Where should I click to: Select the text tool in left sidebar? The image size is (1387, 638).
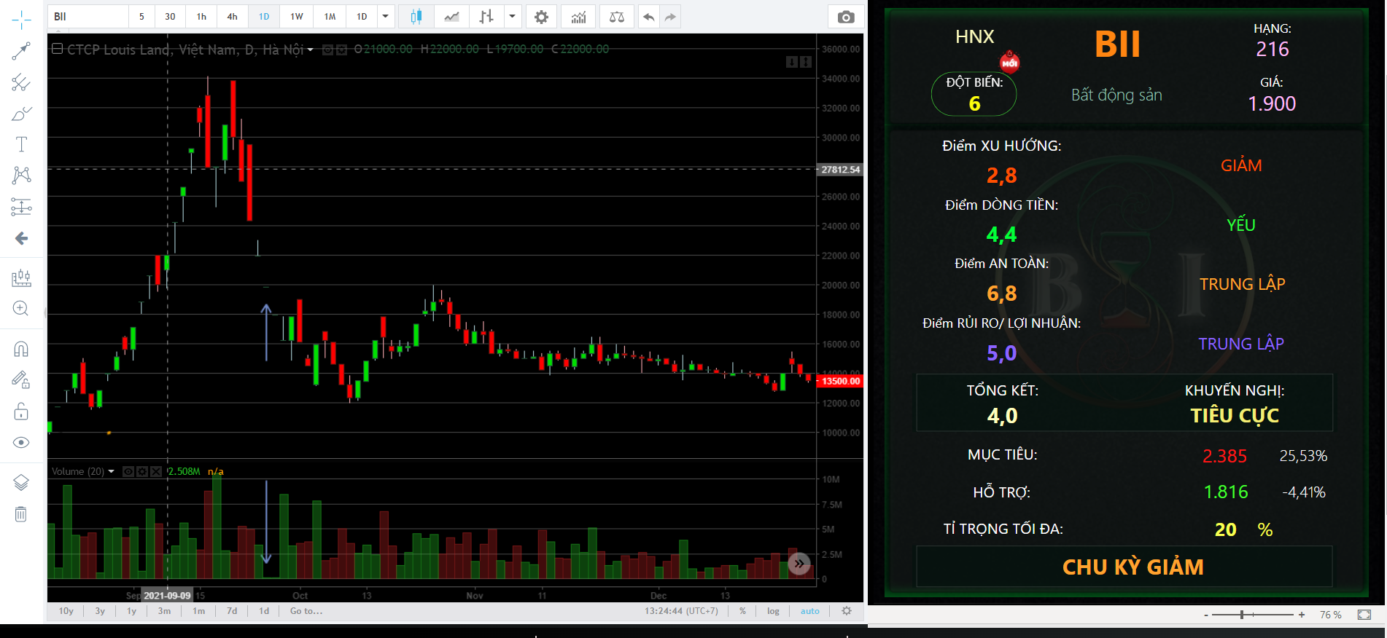point(21,144)
